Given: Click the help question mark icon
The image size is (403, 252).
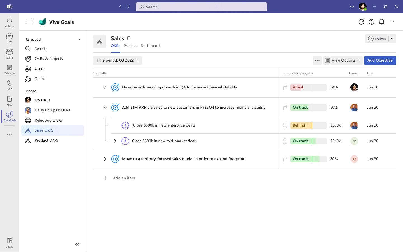Looking at the screenshot, I should pos(372,22).
